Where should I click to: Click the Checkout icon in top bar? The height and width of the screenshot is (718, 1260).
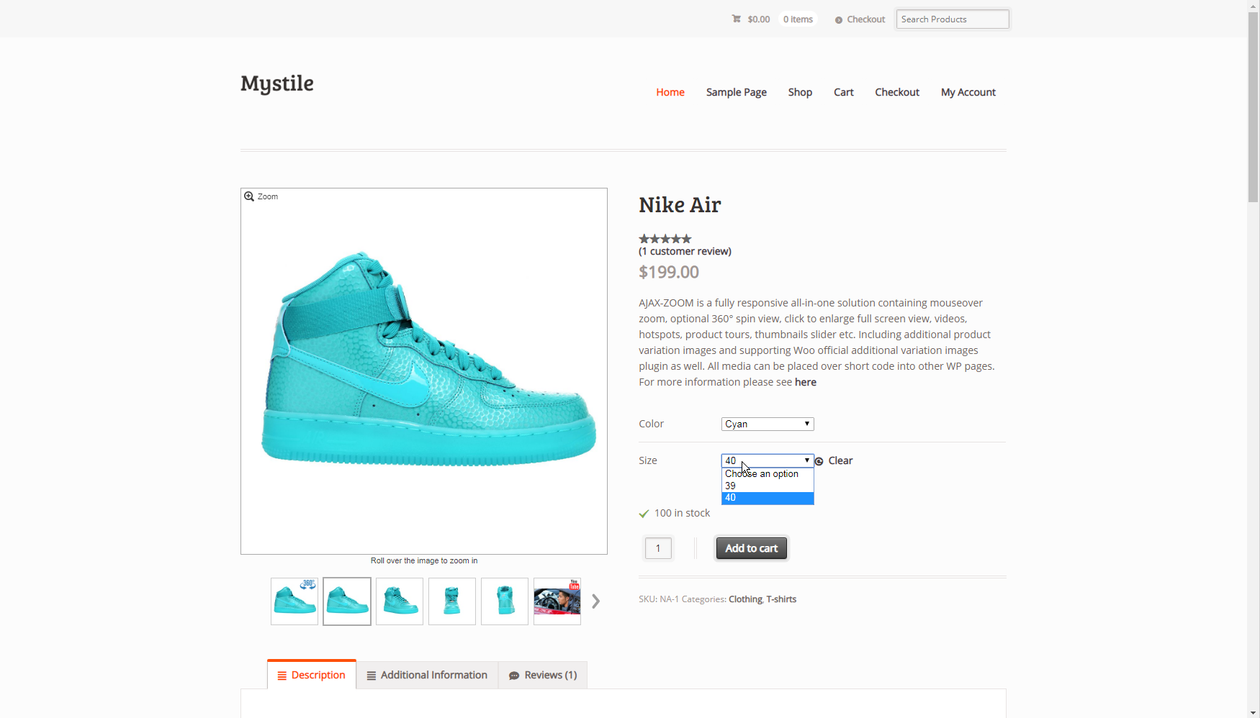pyautogui.click(x=839, y=20)
